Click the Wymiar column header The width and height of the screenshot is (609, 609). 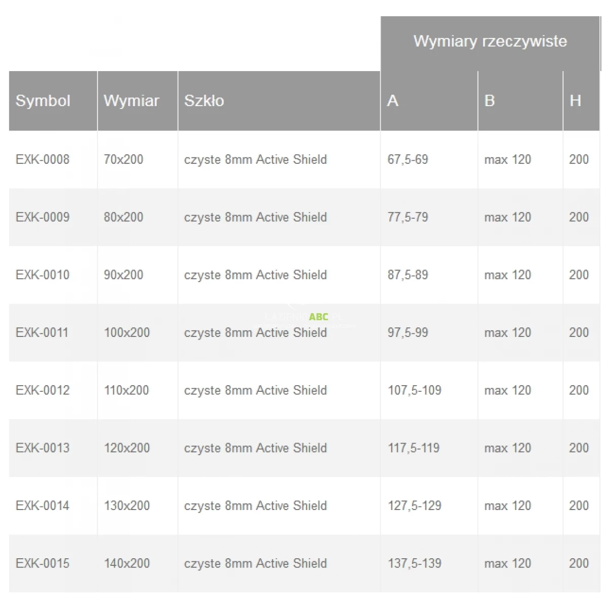[x=131, y=100]
